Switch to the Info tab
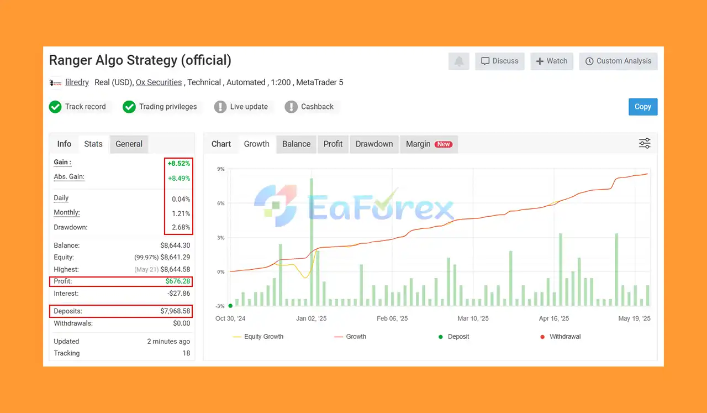This screenshot has height=413, width=707. 64,144
